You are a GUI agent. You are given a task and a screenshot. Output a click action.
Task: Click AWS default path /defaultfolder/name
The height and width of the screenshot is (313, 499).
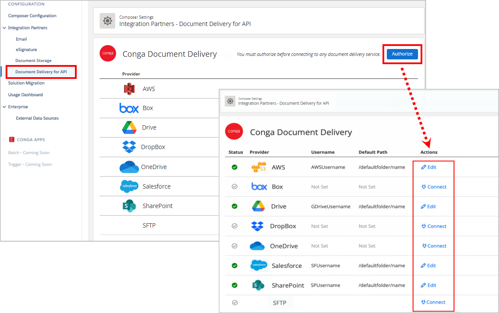click(x=382, y=167)
